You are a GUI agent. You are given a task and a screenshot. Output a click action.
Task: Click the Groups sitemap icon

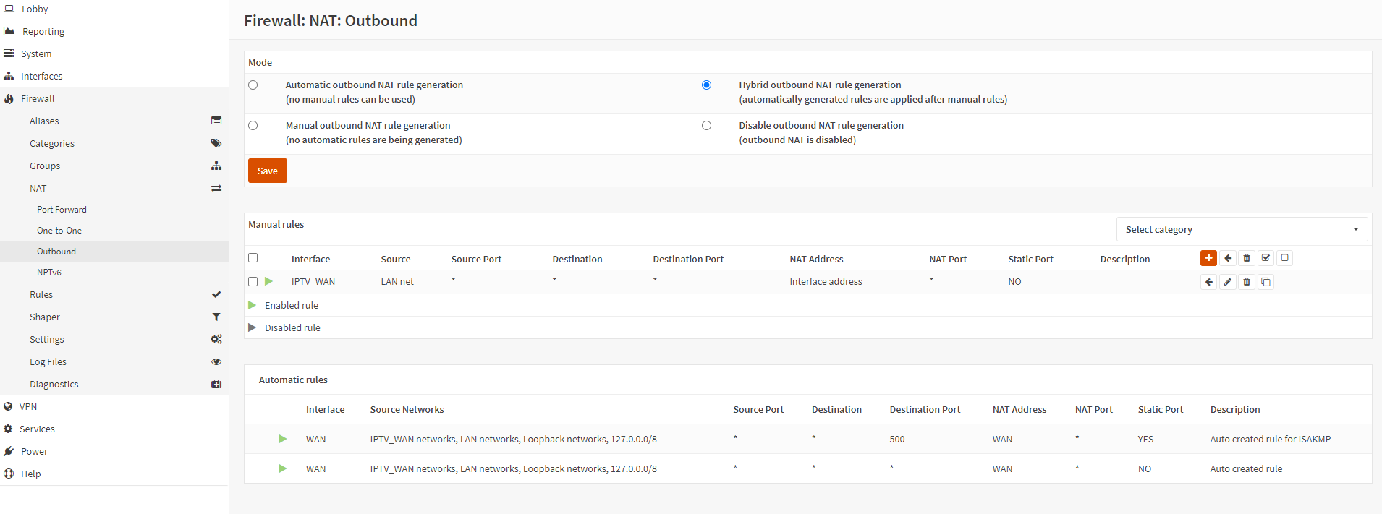[x=216, y=166]
